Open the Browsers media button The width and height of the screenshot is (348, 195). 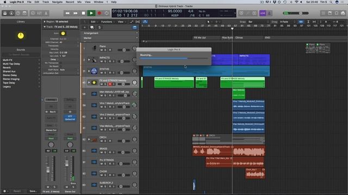pyautogui.click(x=343, y=13)
